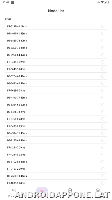Select radio button for DE-4915-81 43ms
Viewport: 112px width, 200px height.
103,33
